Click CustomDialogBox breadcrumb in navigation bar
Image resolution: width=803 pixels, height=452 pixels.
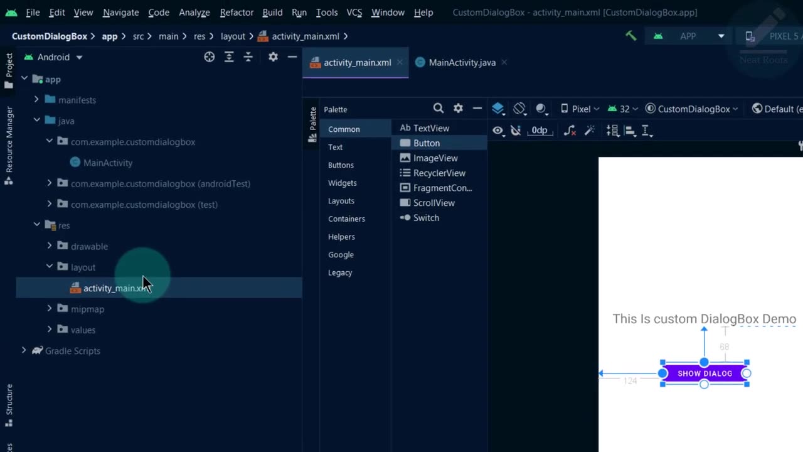pyautogui.click(x=49, y=36)
